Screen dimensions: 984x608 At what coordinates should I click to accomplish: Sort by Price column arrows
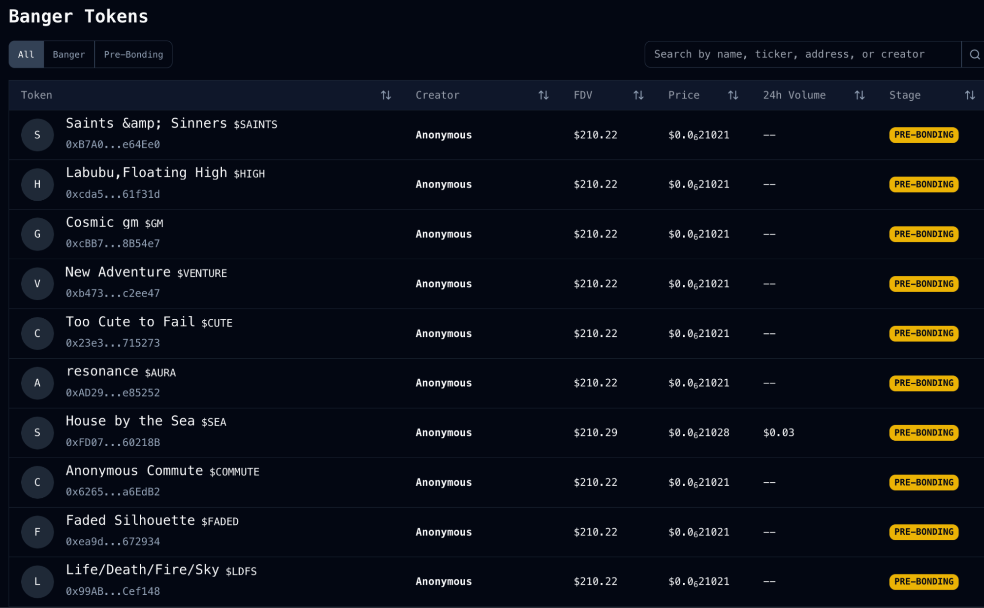click(x=733, y=95)
